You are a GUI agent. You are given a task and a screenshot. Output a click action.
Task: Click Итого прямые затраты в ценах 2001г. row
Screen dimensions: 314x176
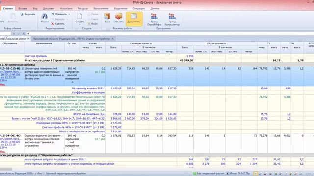tap(55, 159)
